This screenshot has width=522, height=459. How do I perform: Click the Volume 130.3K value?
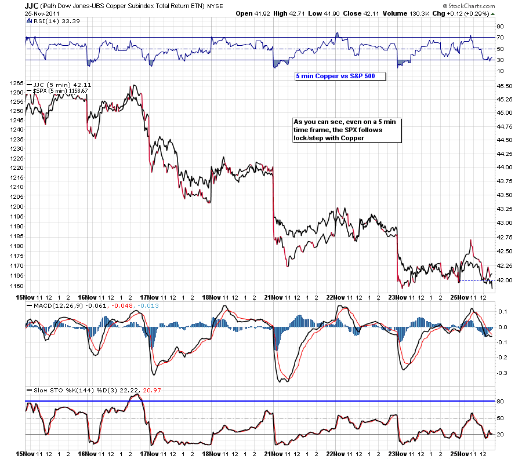point(406,14)
